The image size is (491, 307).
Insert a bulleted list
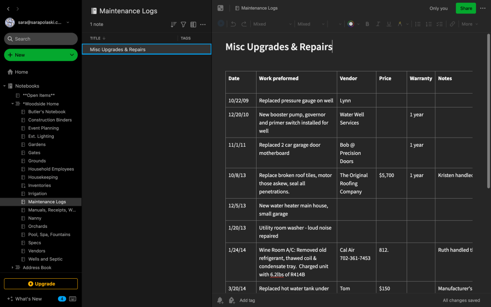pos(418,24)
